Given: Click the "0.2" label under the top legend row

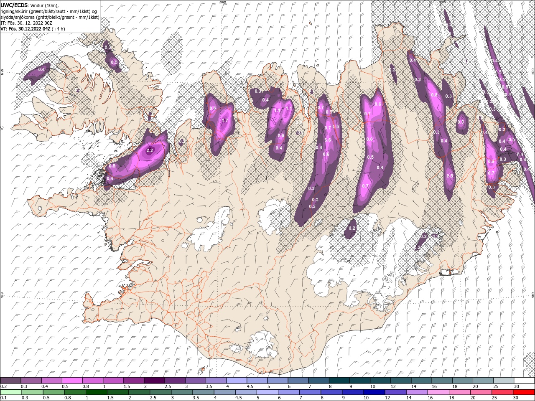Looking at the screenshot, I should pyautogui.click(x=3, y=386).
